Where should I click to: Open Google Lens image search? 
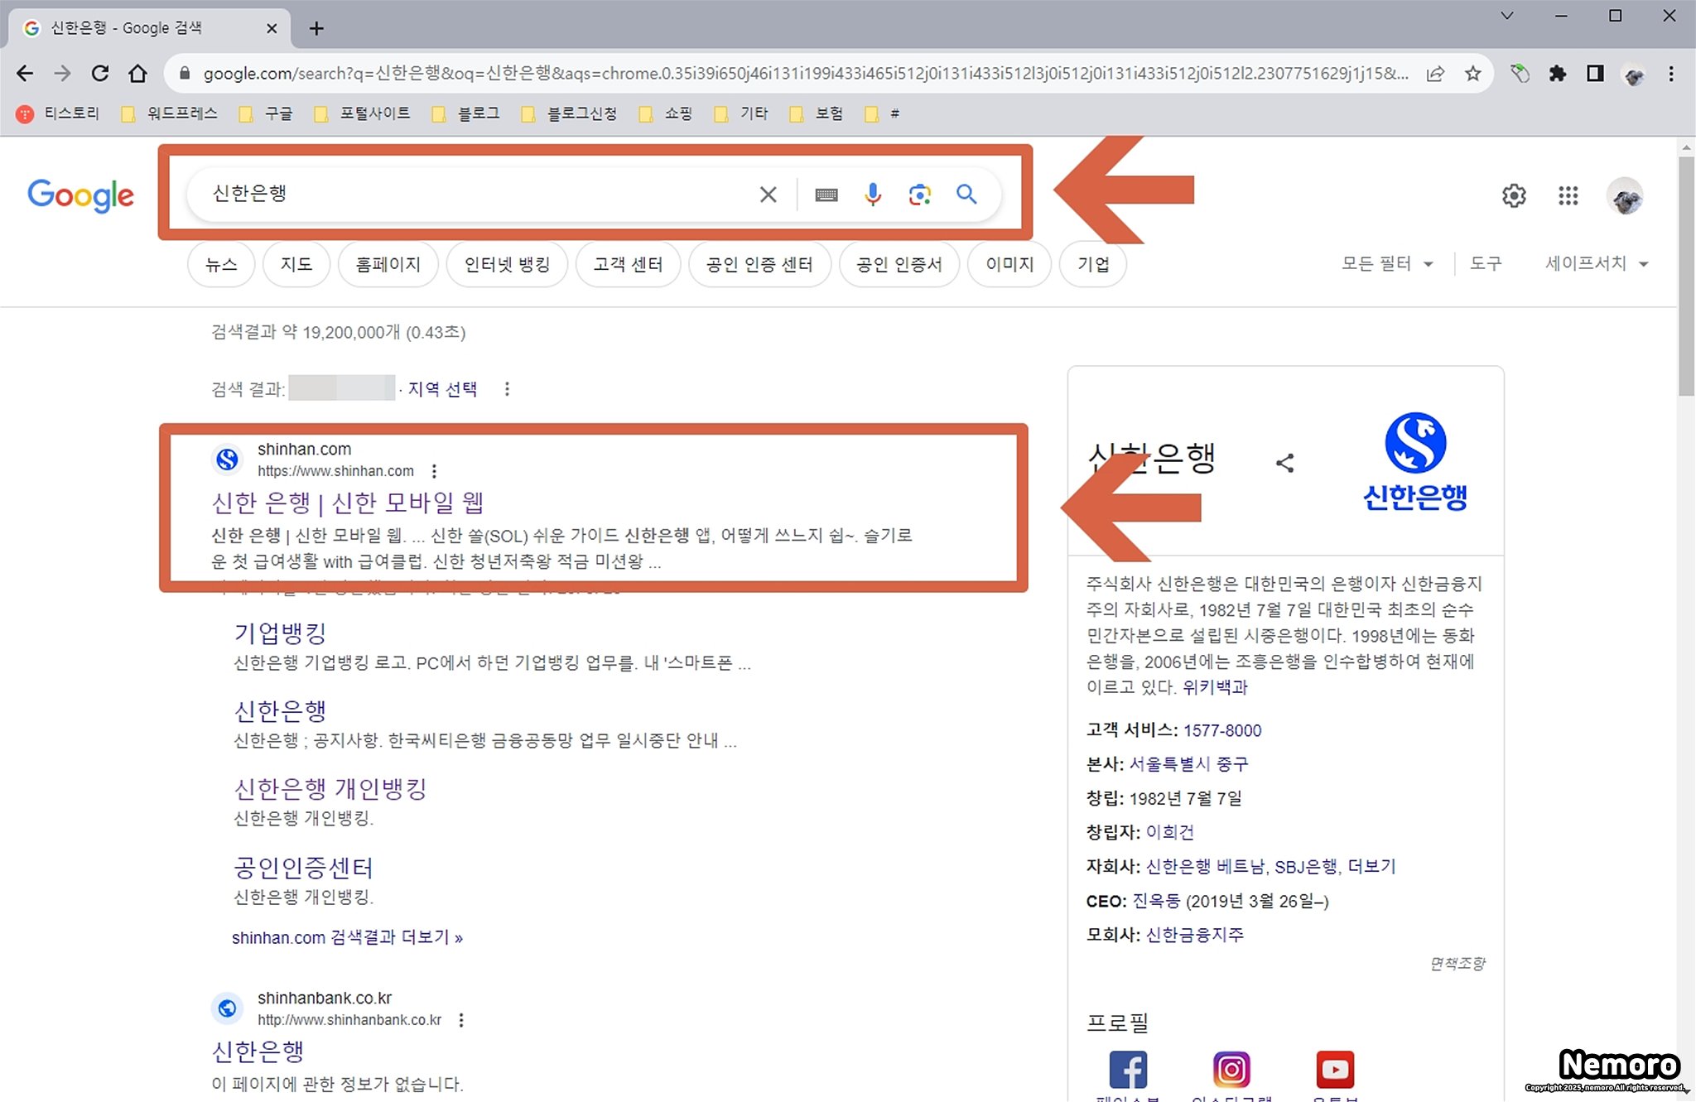(919, 195)
